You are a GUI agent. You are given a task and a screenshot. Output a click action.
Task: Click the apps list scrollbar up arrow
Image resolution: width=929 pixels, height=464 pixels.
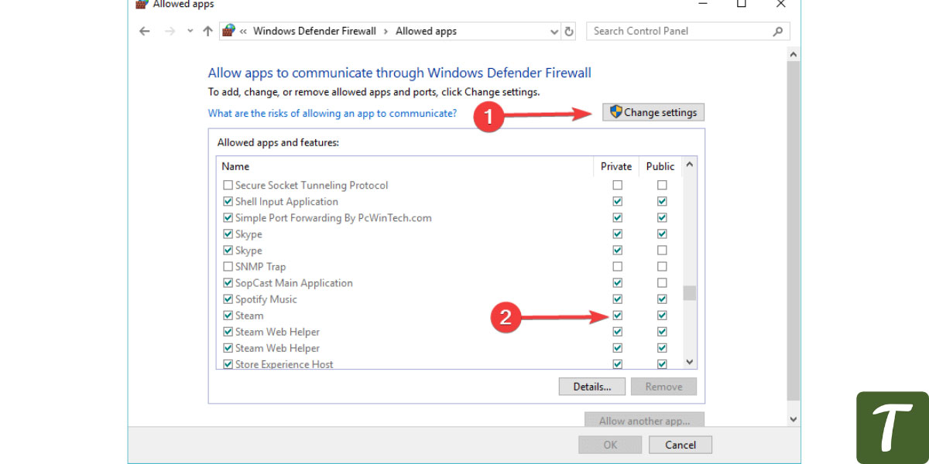click(690, 165)
